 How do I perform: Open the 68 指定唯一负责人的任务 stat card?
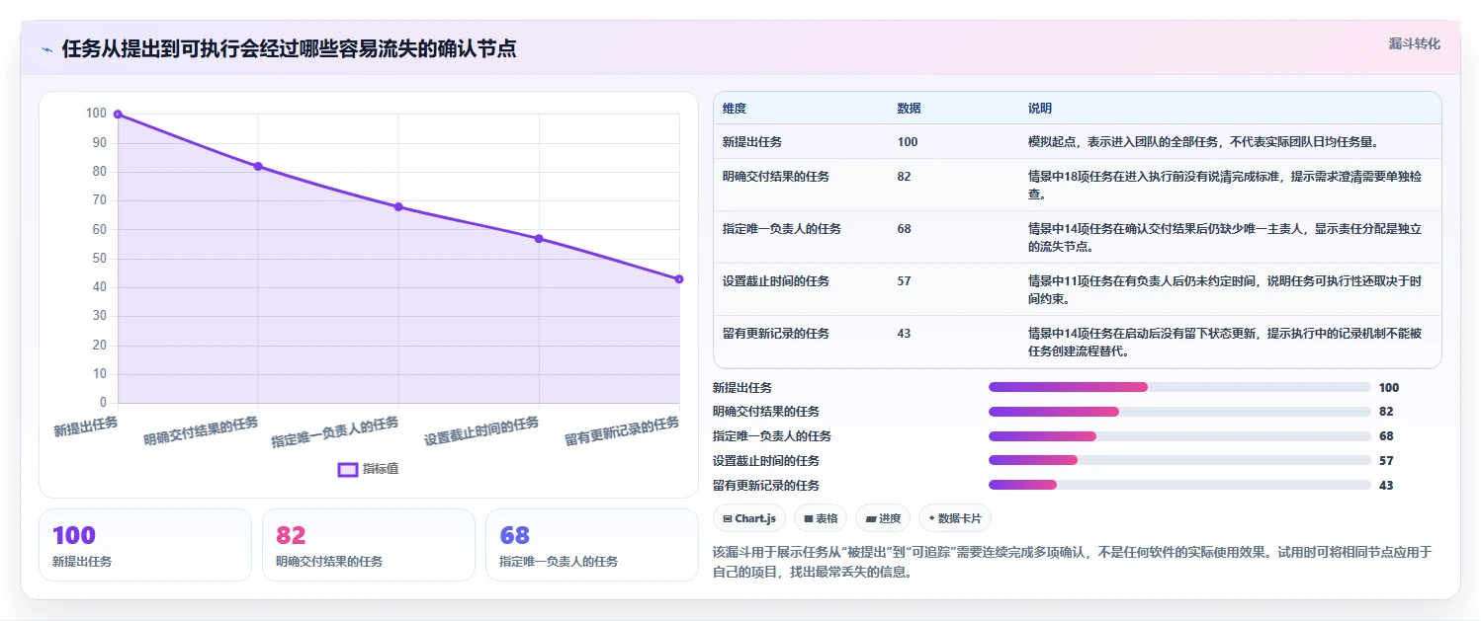[592, 545]
